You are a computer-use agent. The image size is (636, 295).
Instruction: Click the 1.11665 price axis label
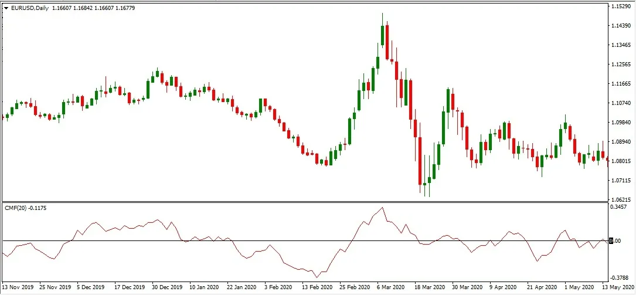coord(621,84)
